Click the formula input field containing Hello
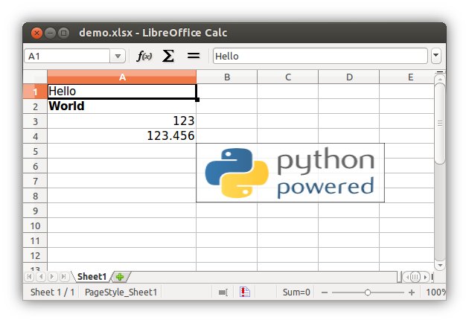Screen dimensions: 469x323 (320, 56)
